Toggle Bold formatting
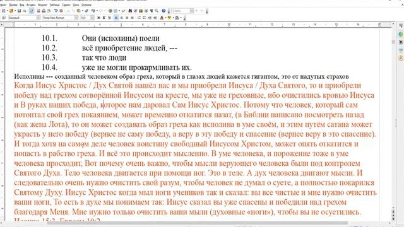404x227 pixels. click(98, 18)
